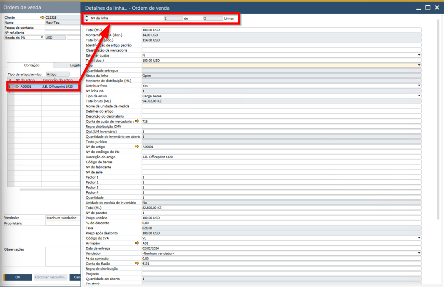This screenshot has height=287, width=444.
Task: Click the link arrow beside Cliente C12328
Action: [42, 17]
